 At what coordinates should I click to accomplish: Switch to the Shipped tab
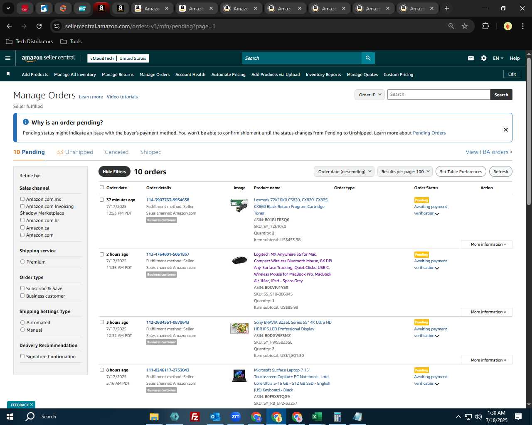pyautogui.click(x=151, y=152)
